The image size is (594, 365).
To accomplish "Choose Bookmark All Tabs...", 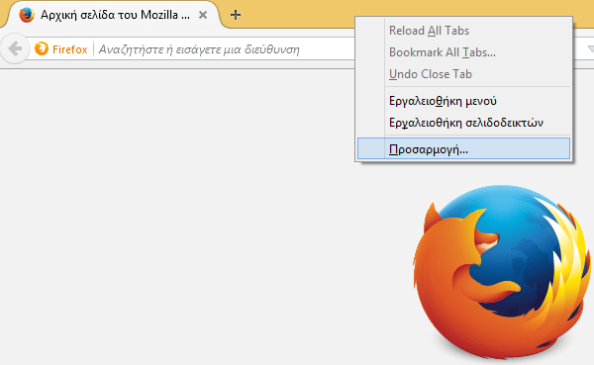I will point(463,52).
